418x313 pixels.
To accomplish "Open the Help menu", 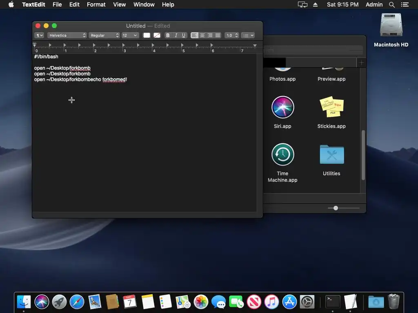I will pos(168,4).
